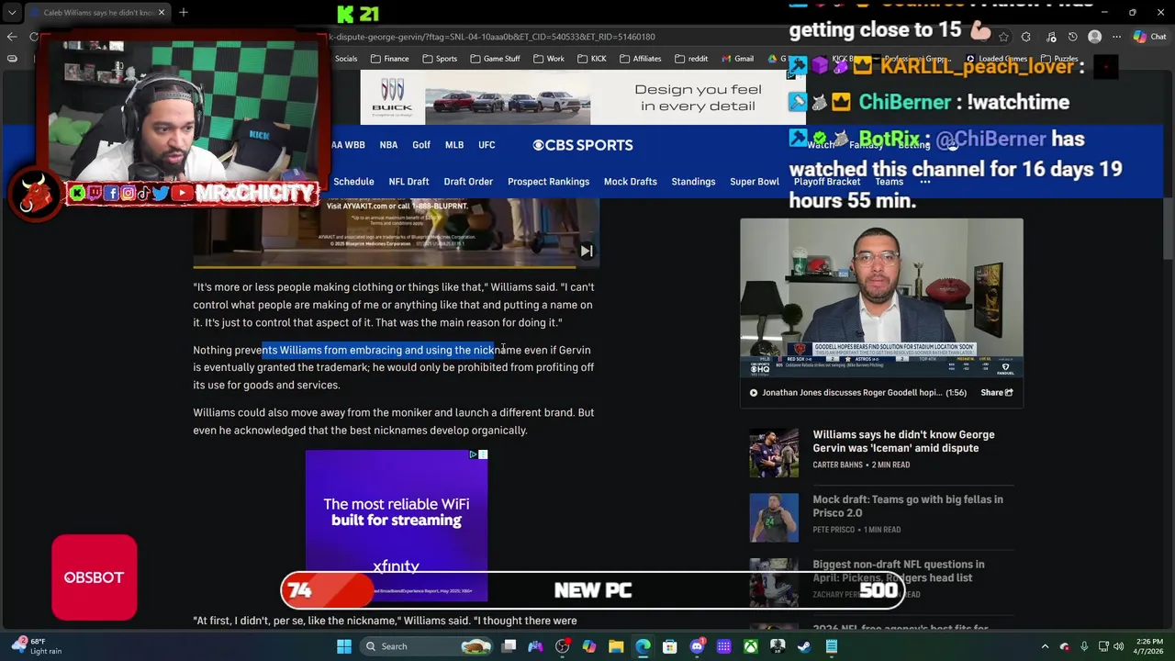This screenshot has width=1175, height=661.
Task: Open browser history clock icon
Action: click(x=1073, y=37)
